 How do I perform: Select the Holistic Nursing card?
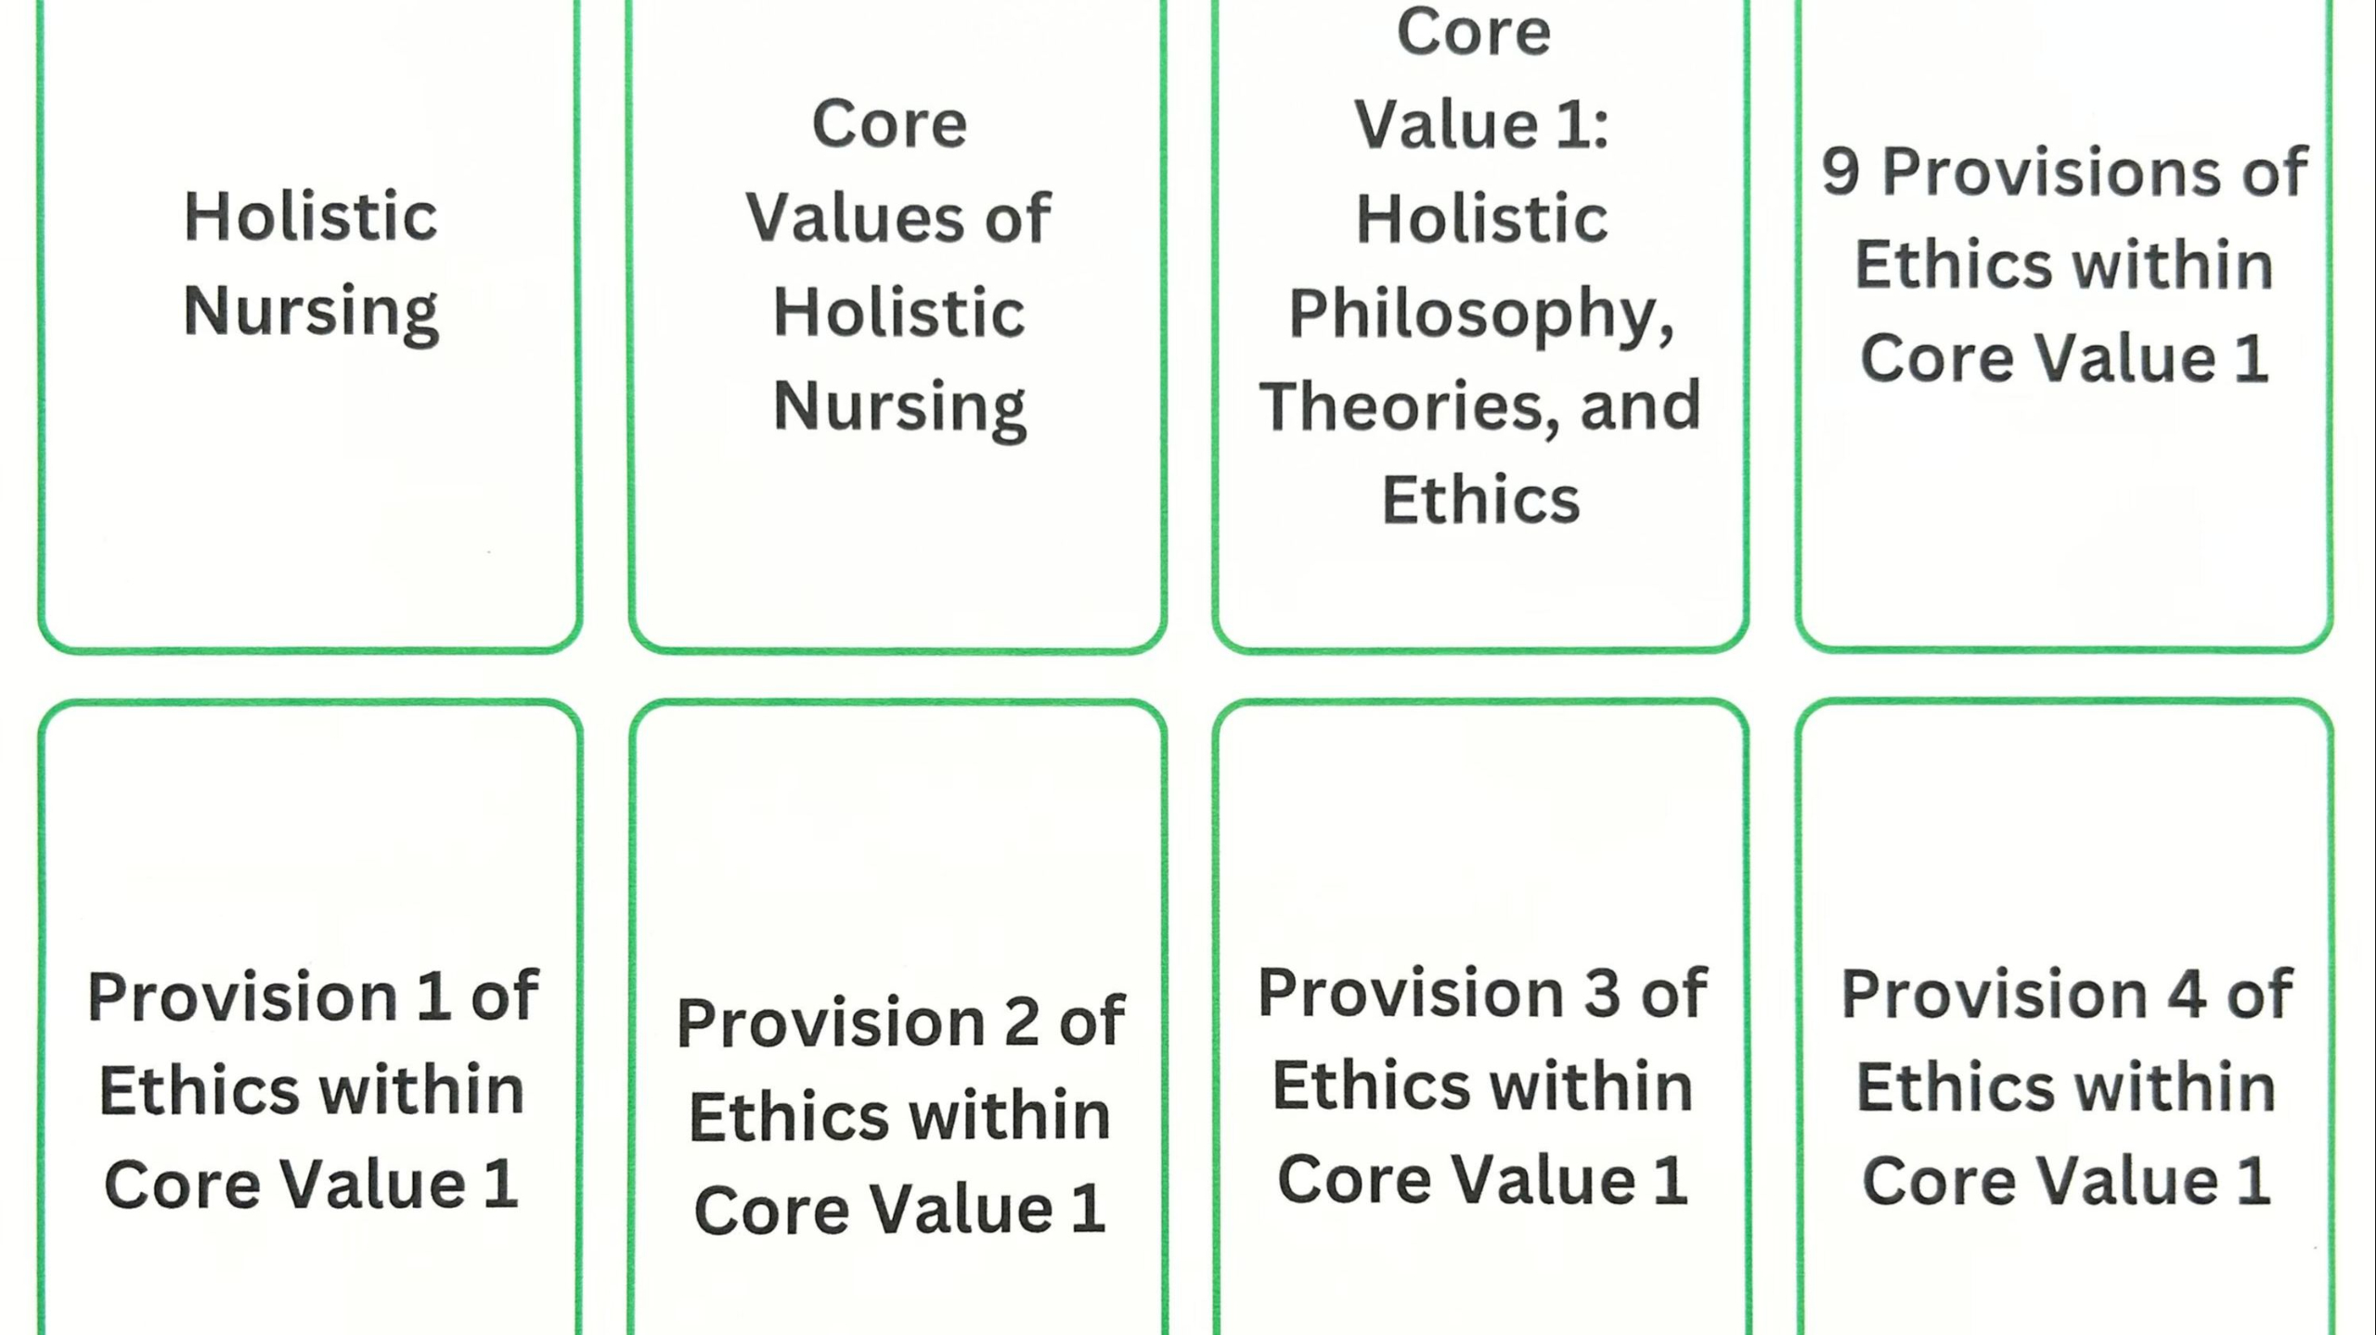[310, 325]
